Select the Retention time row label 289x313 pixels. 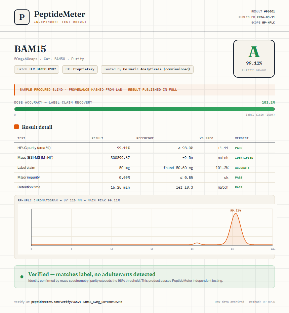29,187
